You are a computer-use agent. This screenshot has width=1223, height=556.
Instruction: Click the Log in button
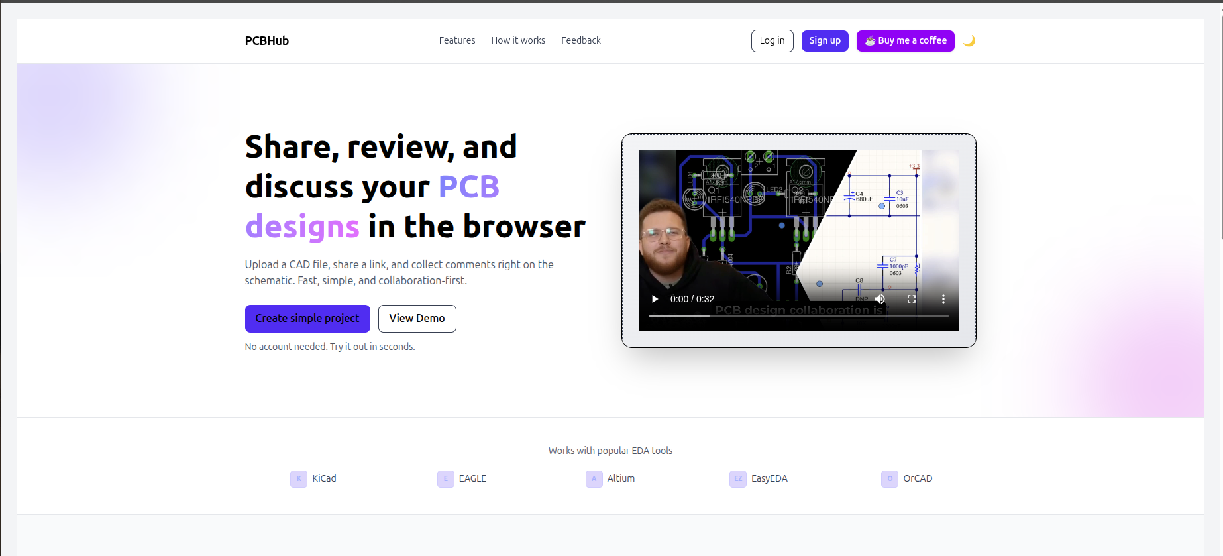pyautogui.click(x=772, y=41)
